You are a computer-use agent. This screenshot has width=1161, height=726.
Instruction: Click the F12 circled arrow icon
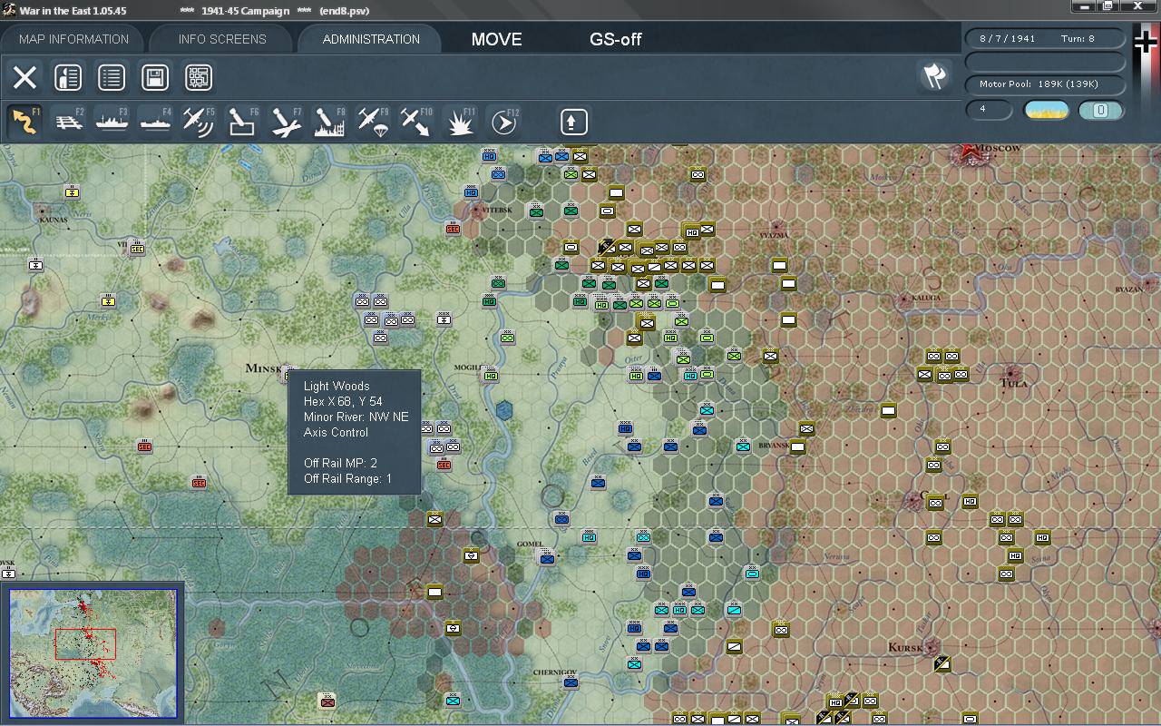point(504,122)
